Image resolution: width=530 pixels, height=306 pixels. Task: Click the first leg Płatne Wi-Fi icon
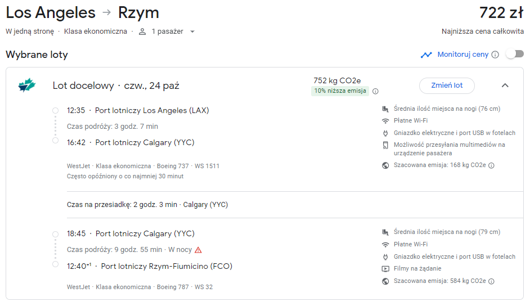point(385,121)
